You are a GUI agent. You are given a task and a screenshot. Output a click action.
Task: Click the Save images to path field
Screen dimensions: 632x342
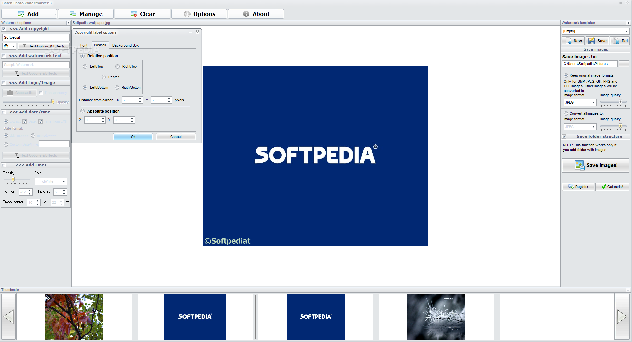coord(590,64)
